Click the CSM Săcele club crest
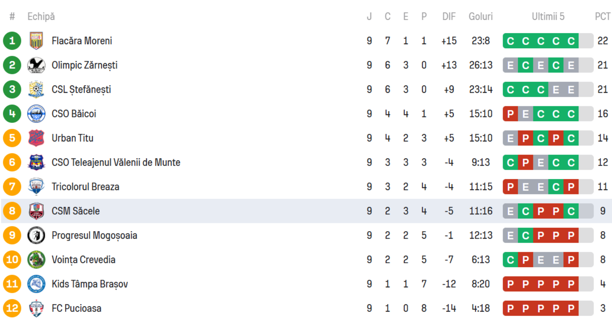The image size is (612, 326). 36,211
